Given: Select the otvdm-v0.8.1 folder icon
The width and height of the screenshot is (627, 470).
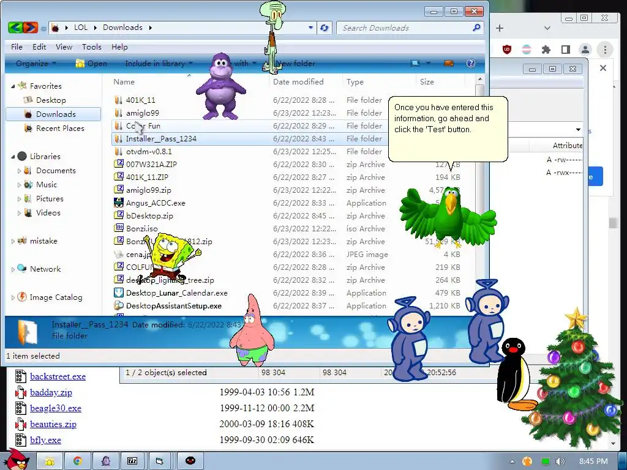Looking at the screenshot, I should click(x=118, y=152).
